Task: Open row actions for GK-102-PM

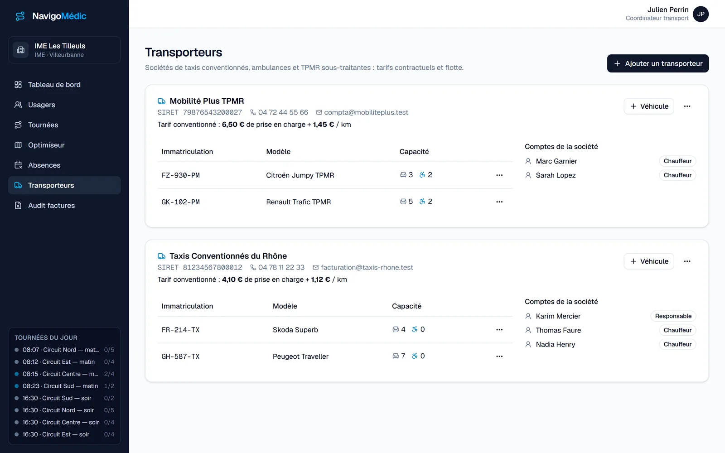Action: (499, 202)
